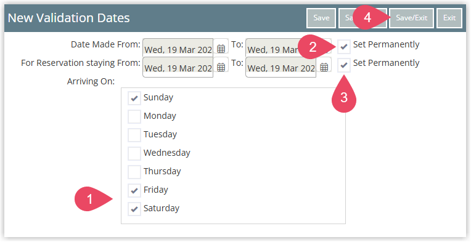
Task: Click the Reservation staying From date field
Action: (178, 67)
